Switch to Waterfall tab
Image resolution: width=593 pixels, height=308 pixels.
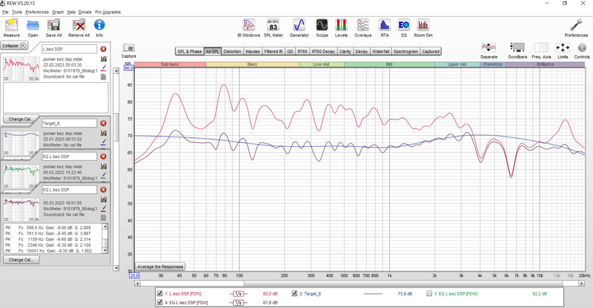381,51
